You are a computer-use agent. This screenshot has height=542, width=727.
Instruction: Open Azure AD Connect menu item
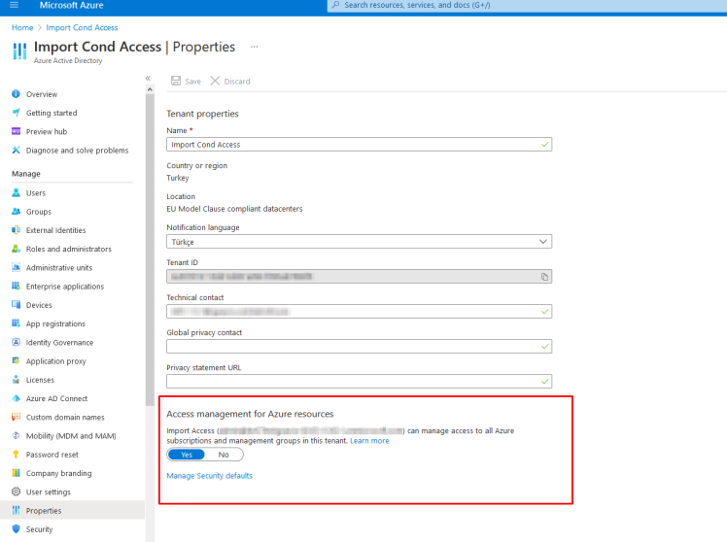coord(56,398)
